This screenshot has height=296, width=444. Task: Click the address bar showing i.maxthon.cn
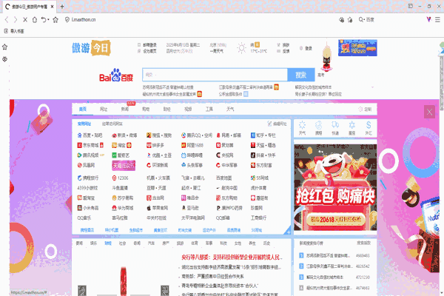tap(84, 19)
